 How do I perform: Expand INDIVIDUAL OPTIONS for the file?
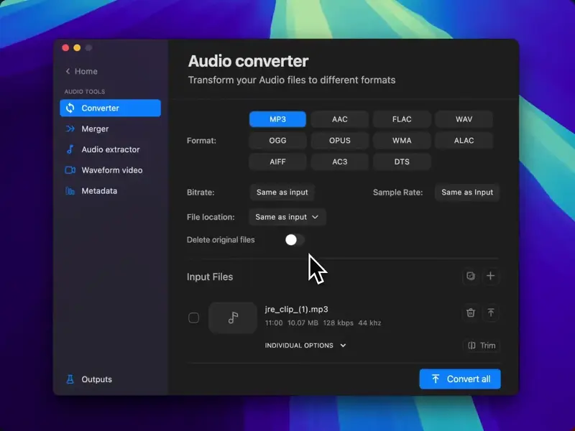point(305,346)
